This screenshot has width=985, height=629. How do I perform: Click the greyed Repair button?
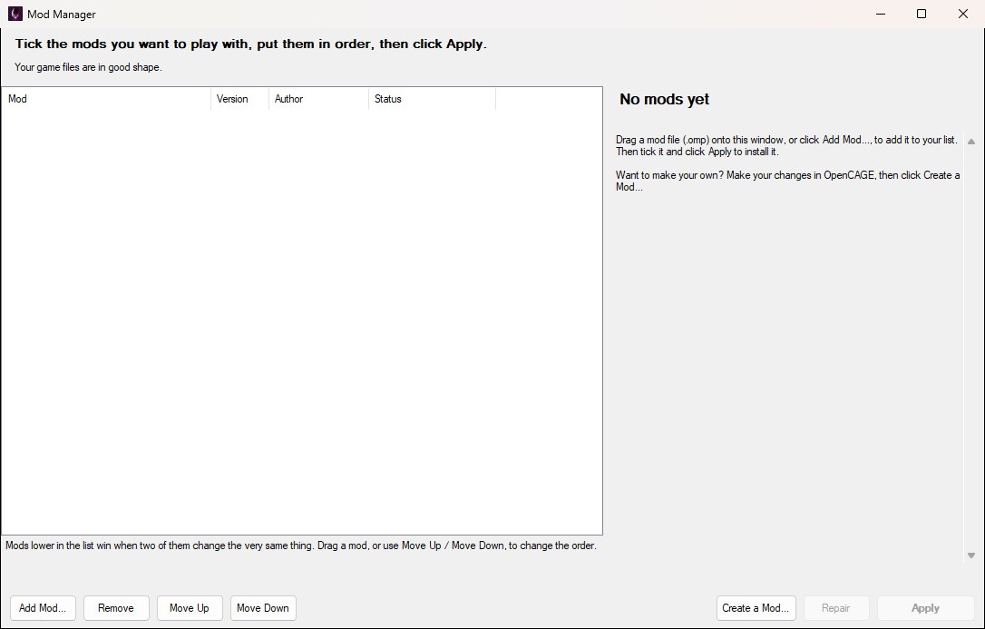click(x=836, y=607)
